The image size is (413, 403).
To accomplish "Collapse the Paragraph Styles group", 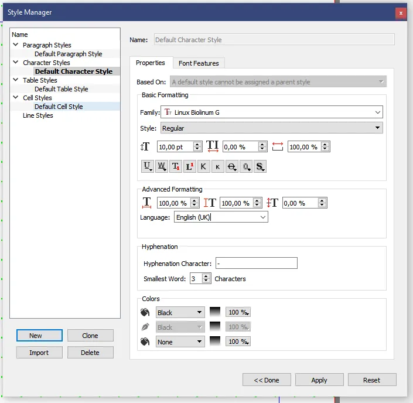I will click(x=16, y=45).
